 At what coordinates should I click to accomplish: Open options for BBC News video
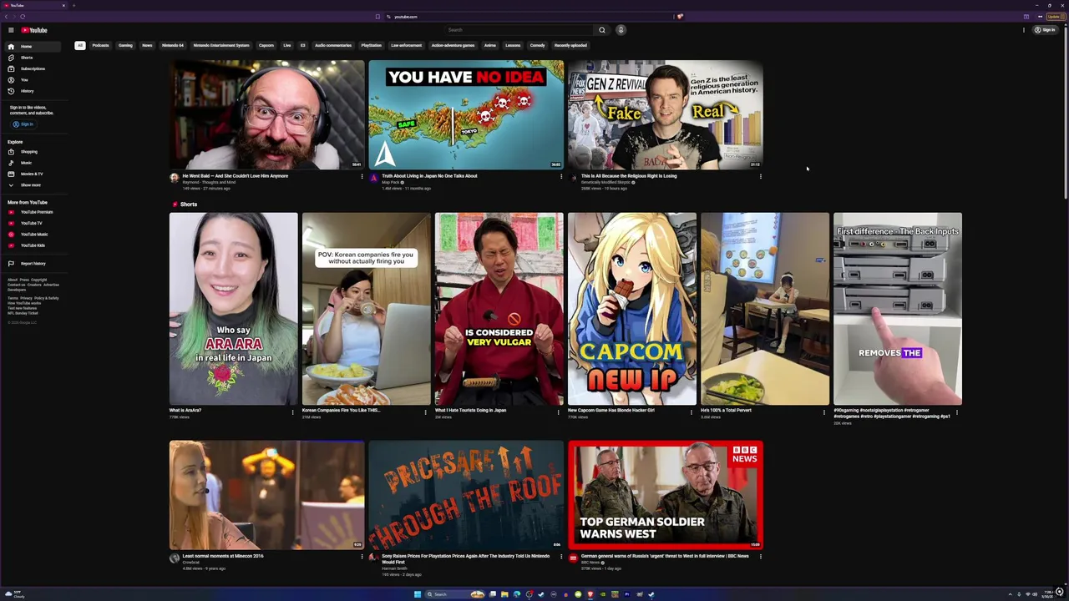pyautogui.click(x=761, y=557)
